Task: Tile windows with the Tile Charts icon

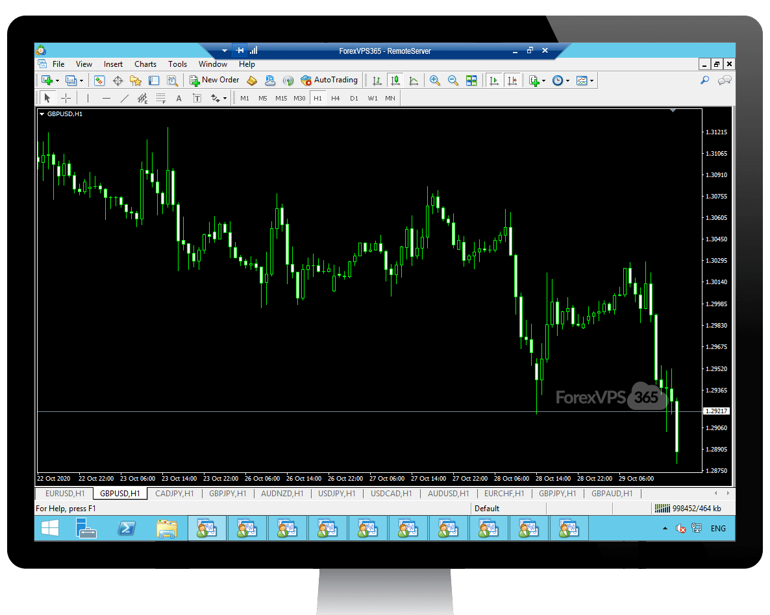Action: point(471,80)
